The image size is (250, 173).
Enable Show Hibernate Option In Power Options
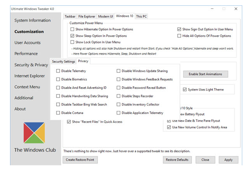point(72,29)
